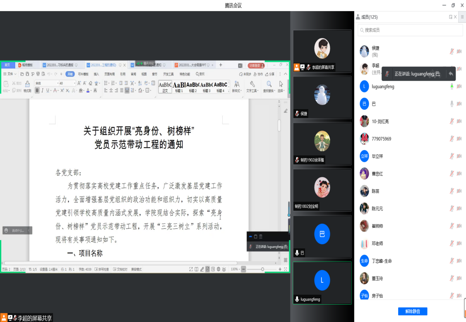
Task: Click the 搜索成员 member search field
Action: pos(410,30)
